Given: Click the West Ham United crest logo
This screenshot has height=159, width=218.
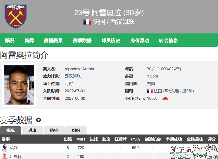Looking at the screenshot, I should point(16,16).
